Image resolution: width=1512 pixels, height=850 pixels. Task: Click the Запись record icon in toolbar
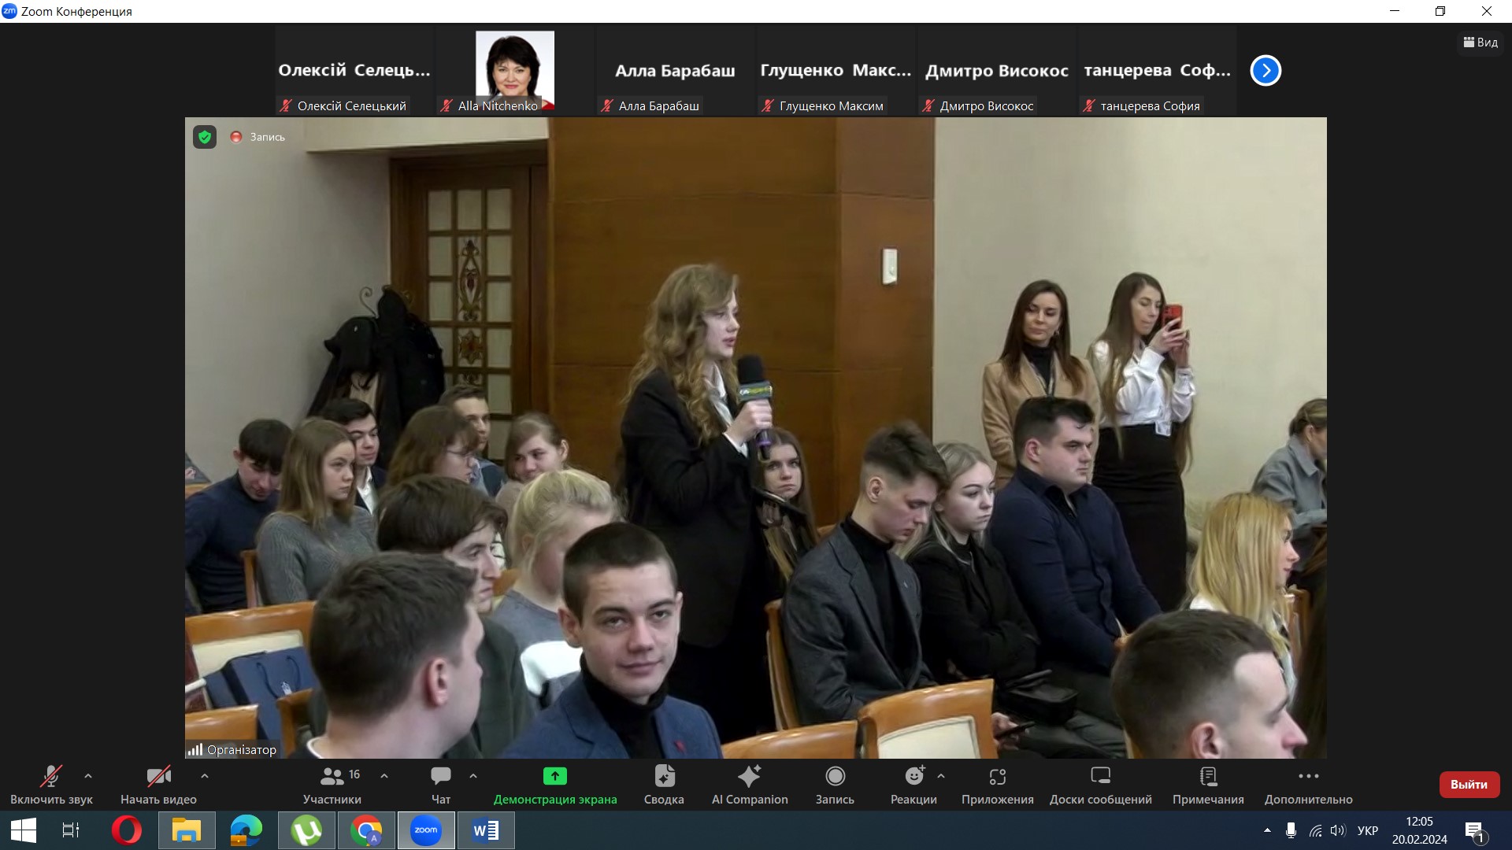pos(835,777)
